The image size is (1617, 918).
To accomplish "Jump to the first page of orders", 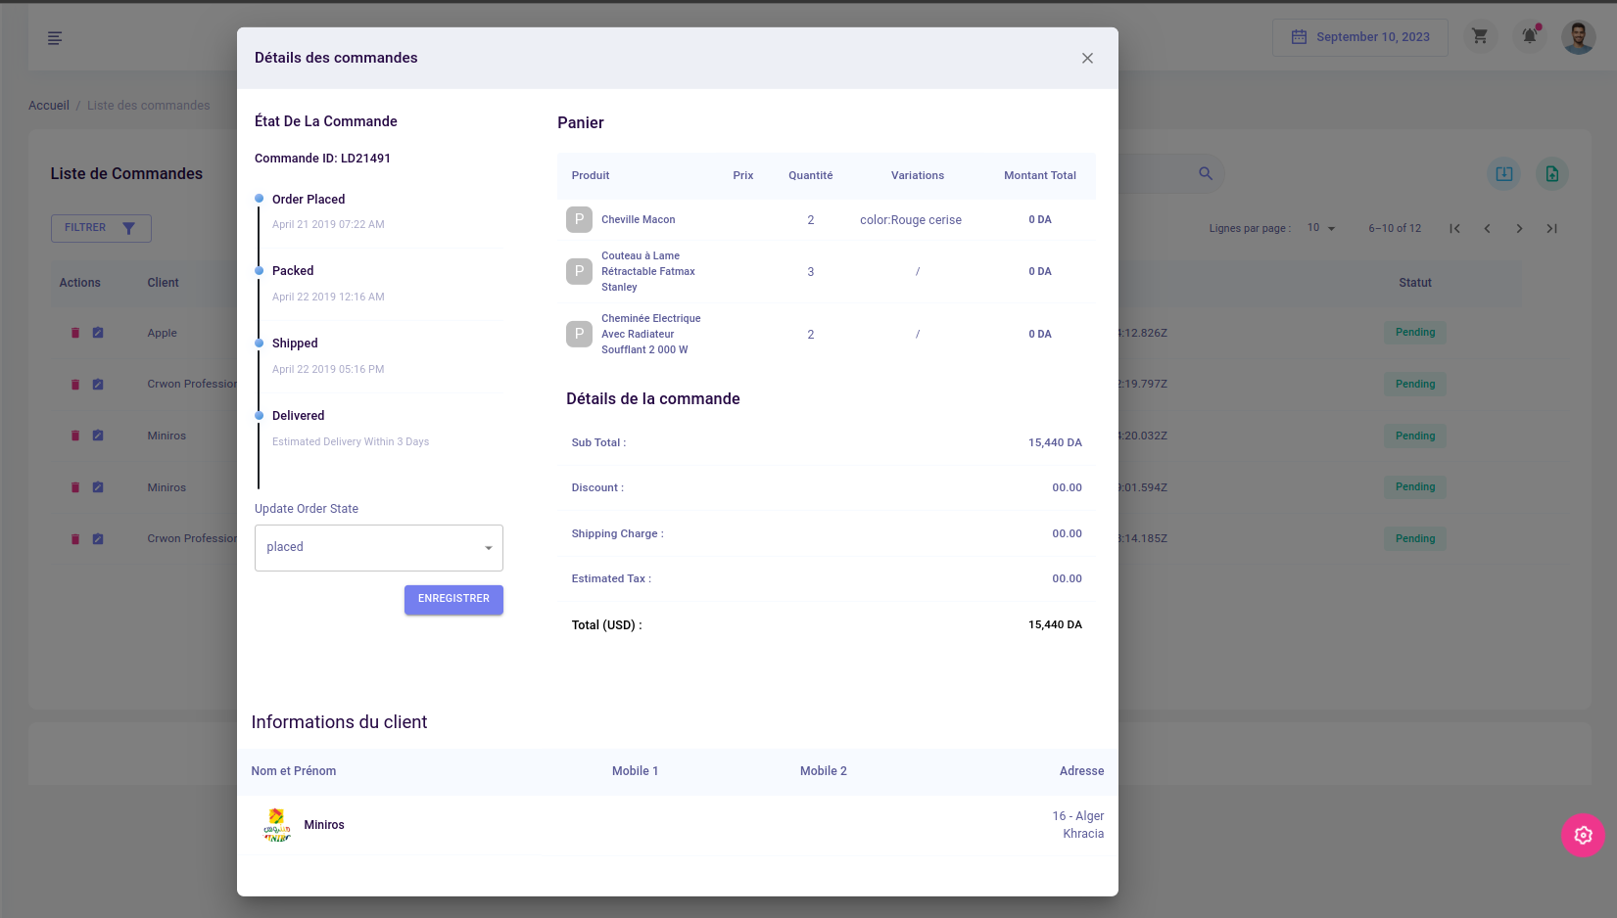I will click(x=1455, y=228).
